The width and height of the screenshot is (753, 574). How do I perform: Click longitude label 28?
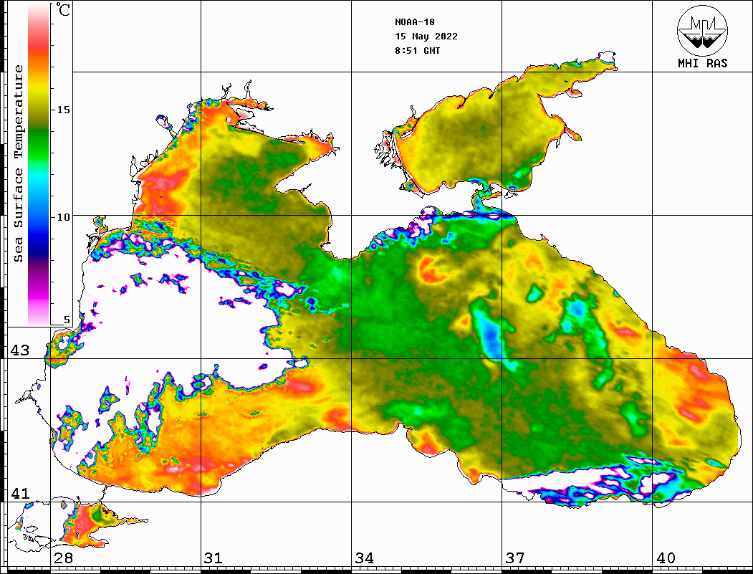point(63,558)
